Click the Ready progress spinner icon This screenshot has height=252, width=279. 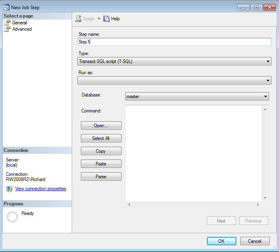point(12,217)
